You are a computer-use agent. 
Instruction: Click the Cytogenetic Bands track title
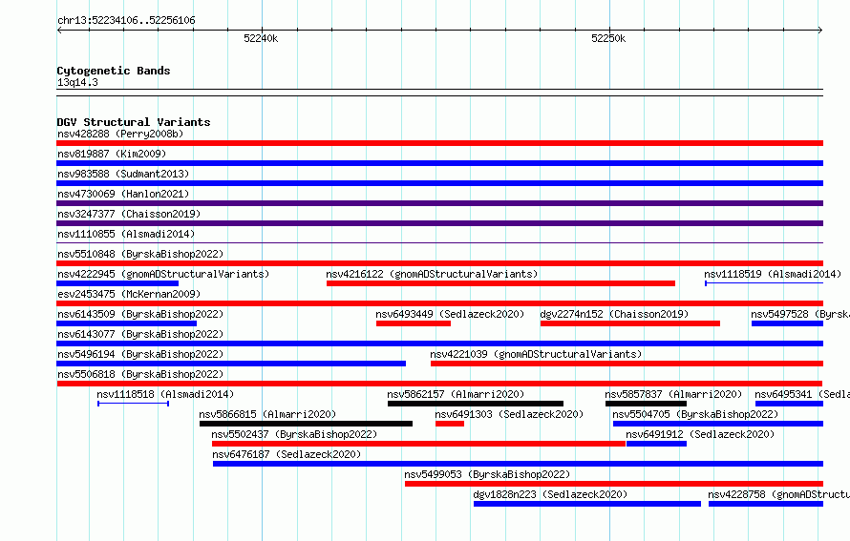114,71
